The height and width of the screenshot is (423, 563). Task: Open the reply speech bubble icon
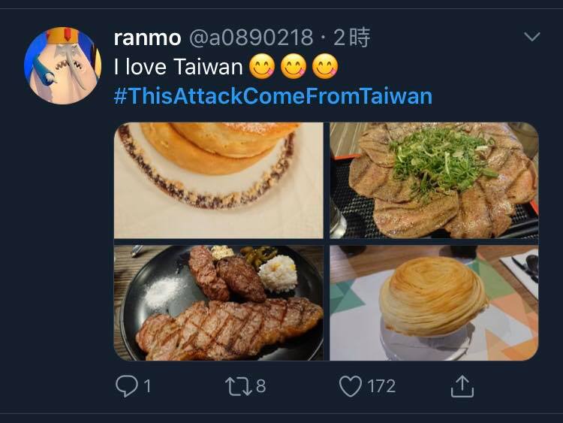click(x=126, y=386)
